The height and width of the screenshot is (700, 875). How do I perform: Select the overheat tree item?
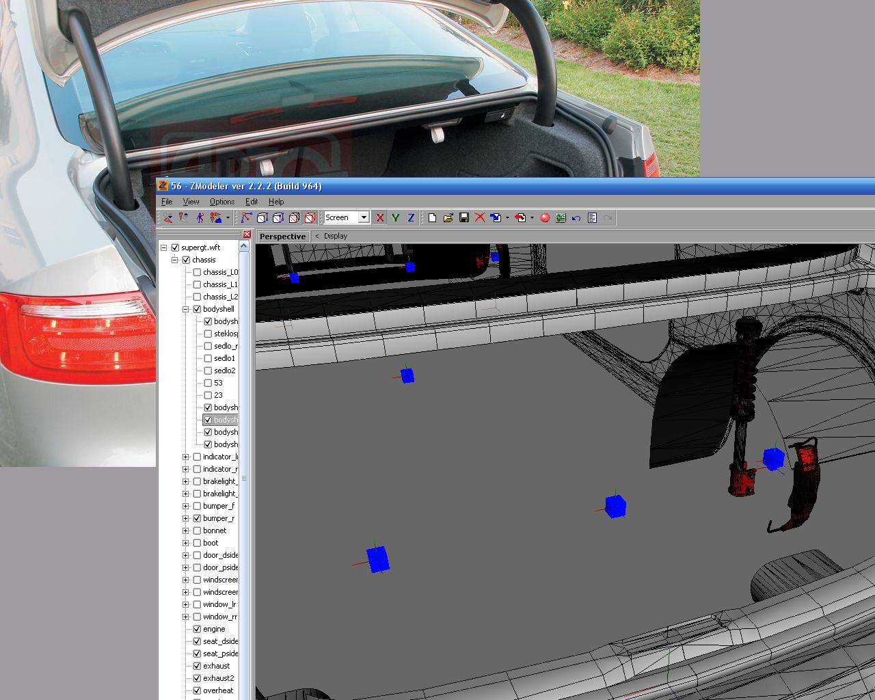point(218,690)
